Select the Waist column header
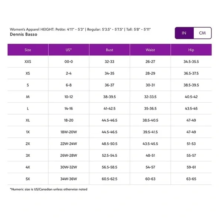Screen dimensions: 219x219 point(150,50)
